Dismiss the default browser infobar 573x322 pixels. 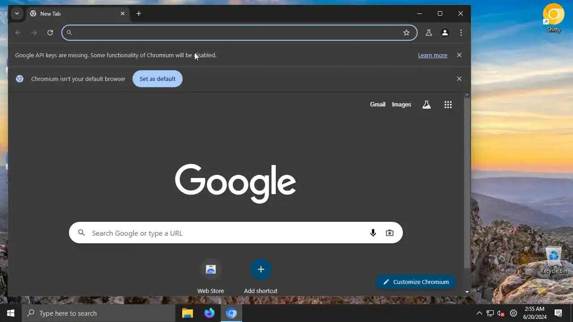(459, 79)
